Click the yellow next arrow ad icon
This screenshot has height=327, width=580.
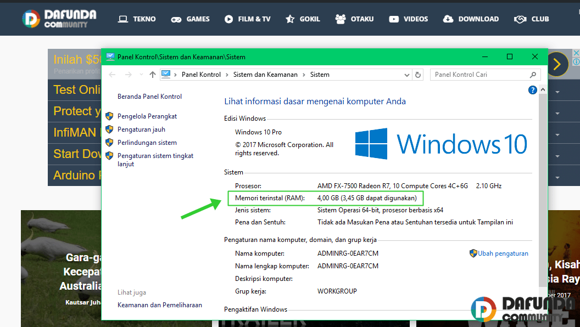click(556, 65)
